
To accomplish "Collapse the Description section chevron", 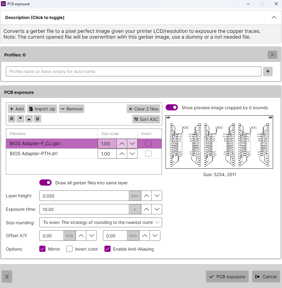I will [x=274, y=17].
